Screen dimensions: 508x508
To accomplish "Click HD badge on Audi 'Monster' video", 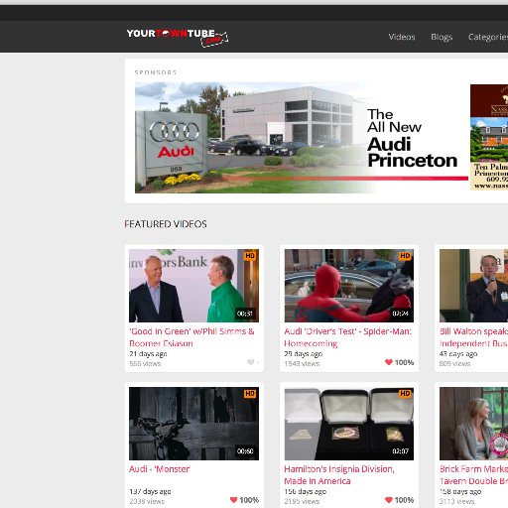I will [250, 394].
